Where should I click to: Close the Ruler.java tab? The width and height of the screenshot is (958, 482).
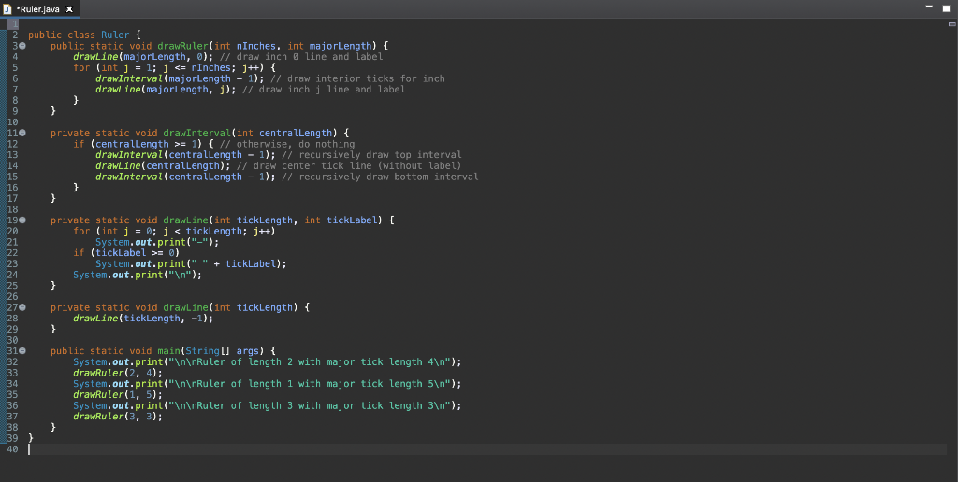[69, 9]
